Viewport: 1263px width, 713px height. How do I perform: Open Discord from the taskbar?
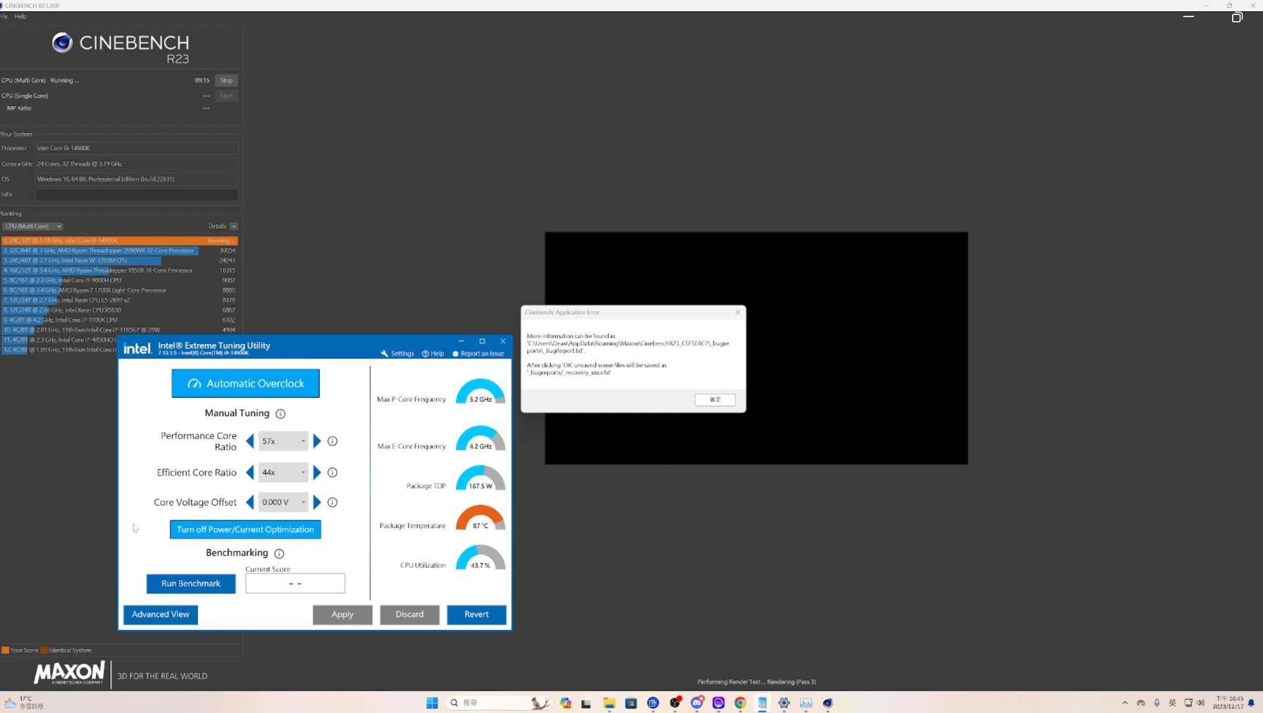click(697, 703)
